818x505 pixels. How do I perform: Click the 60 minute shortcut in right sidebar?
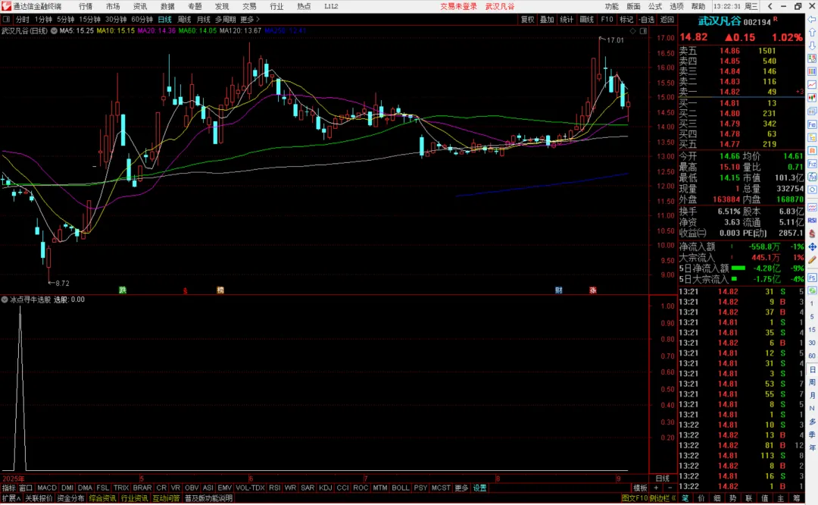(812, 356)
